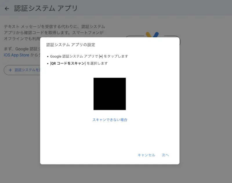Click the center of the black QR square

110,94
